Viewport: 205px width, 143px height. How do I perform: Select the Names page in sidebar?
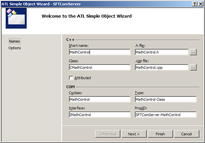[x=14, y=41]
